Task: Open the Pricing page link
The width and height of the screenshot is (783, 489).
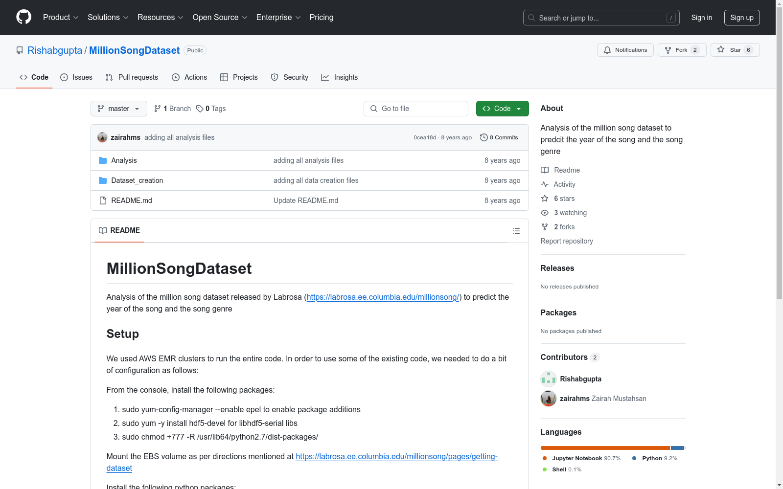Action: click(322, 18)
